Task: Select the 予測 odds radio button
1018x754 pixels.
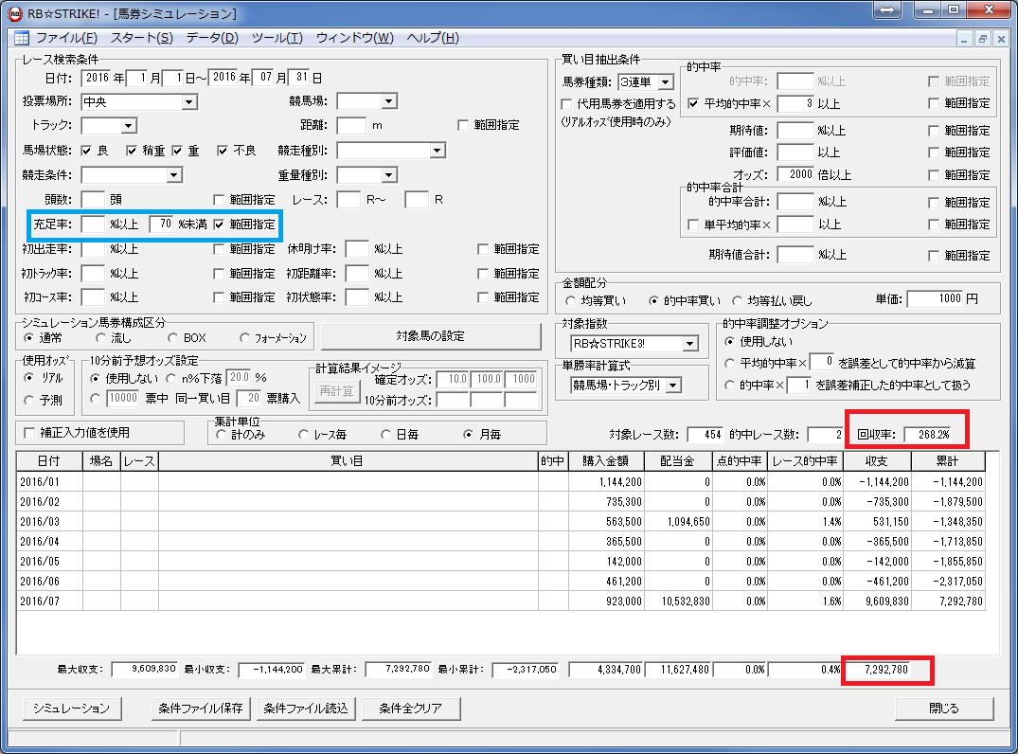Action: pos(28,401)
